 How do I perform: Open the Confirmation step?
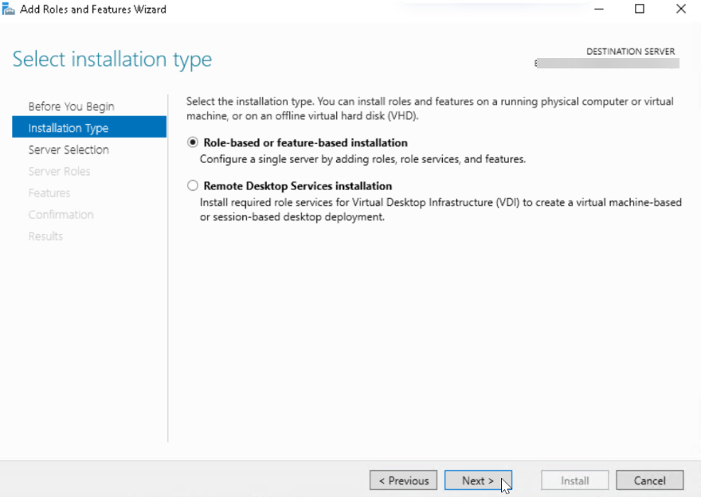pyautogui.click(x=61, y=214)
